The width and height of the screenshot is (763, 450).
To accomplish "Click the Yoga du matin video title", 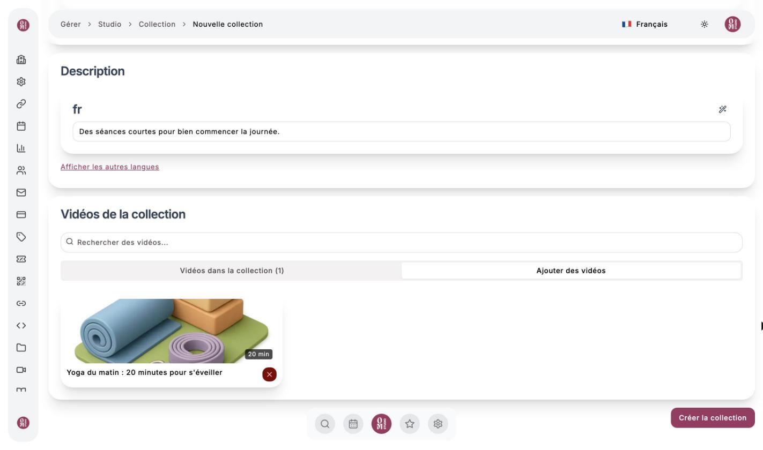I will coord(144,372).
